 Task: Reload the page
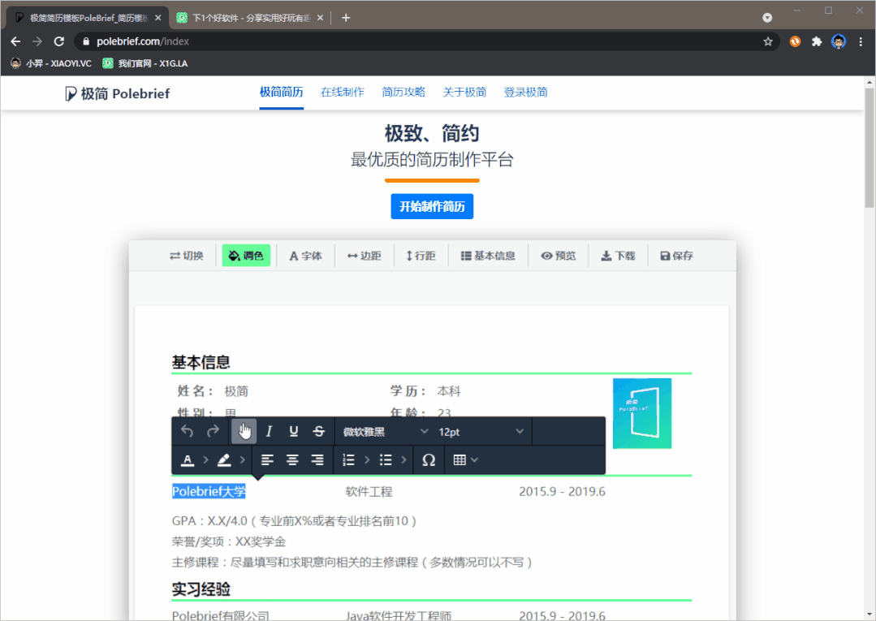click(58, 41)
